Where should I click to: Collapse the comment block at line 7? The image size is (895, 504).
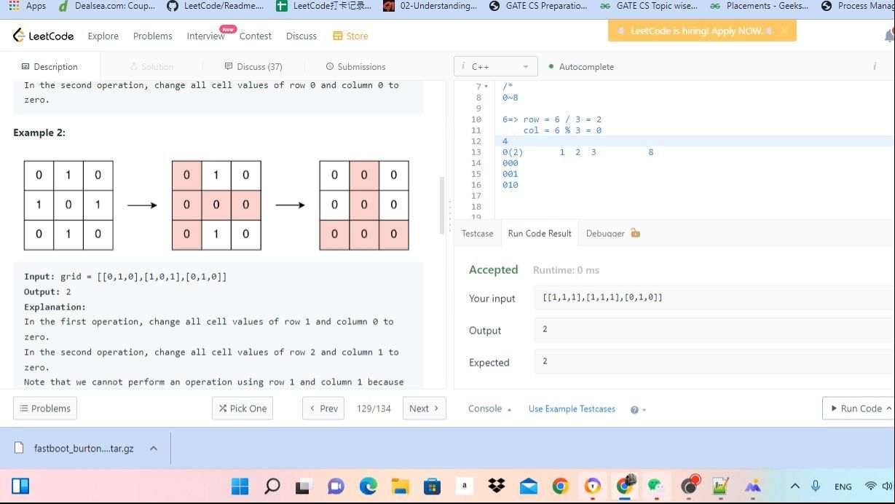point(486,87)
